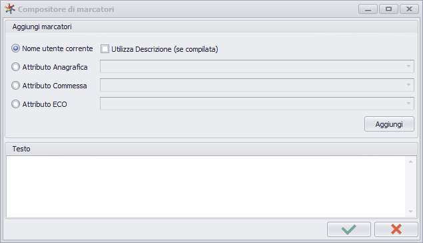Select the Attributo Commessa radio option

[x=15, y=86]
